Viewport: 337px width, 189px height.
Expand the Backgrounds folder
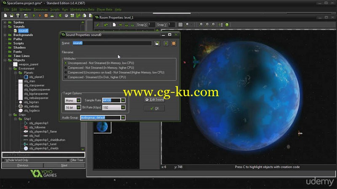[5, 35]
